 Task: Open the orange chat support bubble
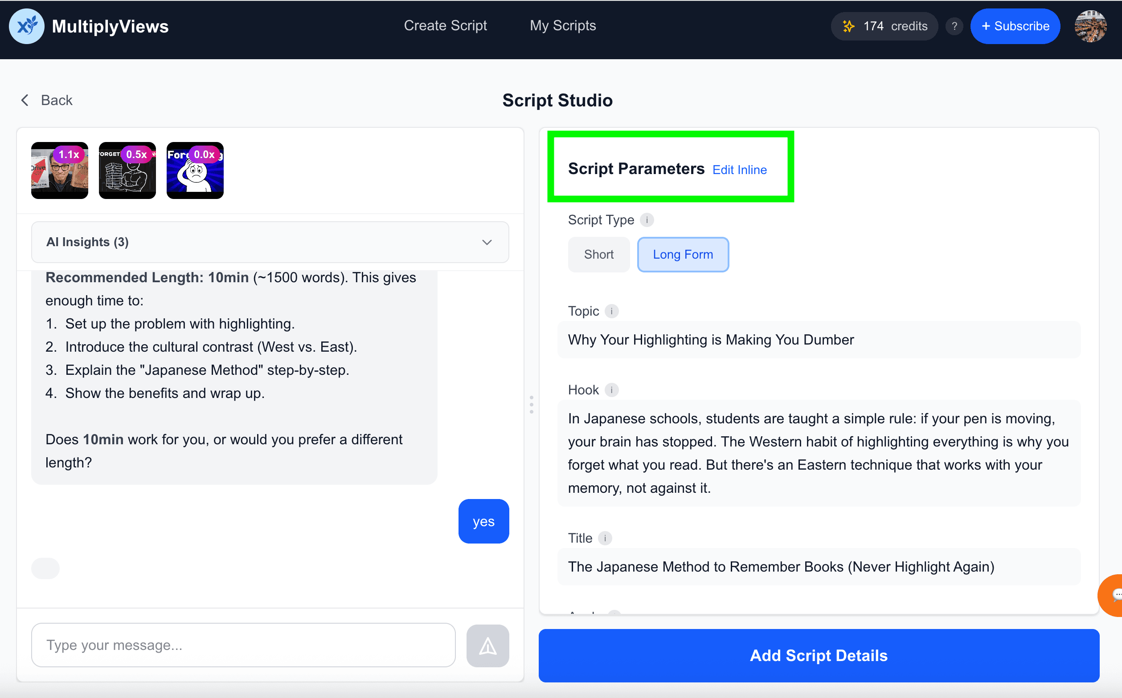1113,595
